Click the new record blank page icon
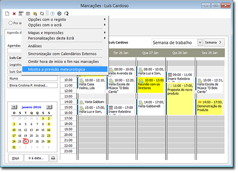The height and width of the screenshot is (173, 238). tap(7, 14)
